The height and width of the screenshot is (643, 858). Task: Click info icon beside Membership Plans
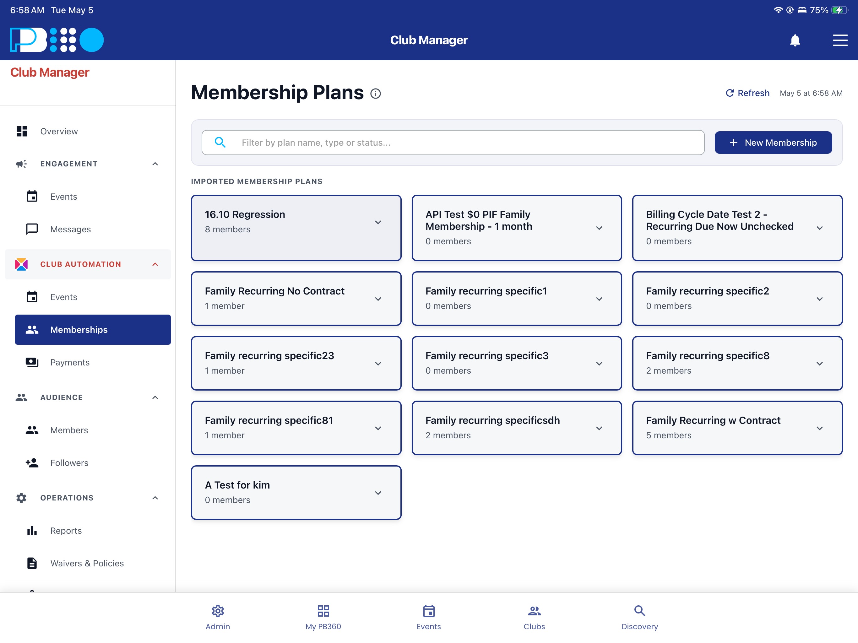point(376,94)
